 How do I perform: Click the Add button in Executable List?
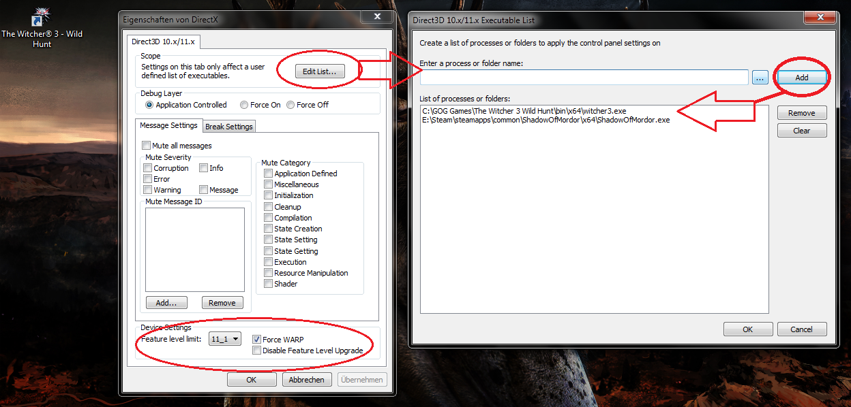pyautogui.click(x=802, y=78)
